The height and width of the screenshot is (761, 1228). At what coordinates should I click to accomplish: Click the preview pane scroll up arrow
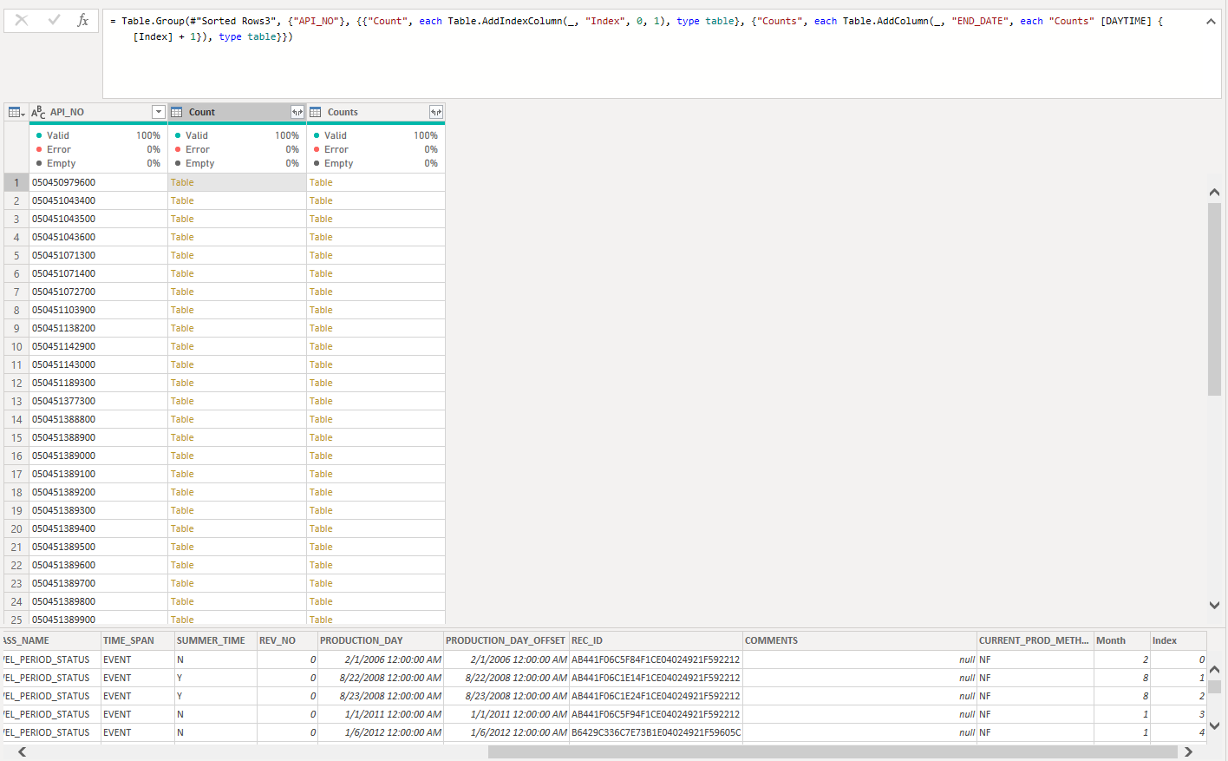pos(1214,669)
